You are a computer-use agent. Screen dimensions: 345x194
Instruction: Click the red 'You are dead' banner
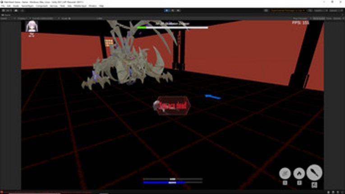coord(172,106)
